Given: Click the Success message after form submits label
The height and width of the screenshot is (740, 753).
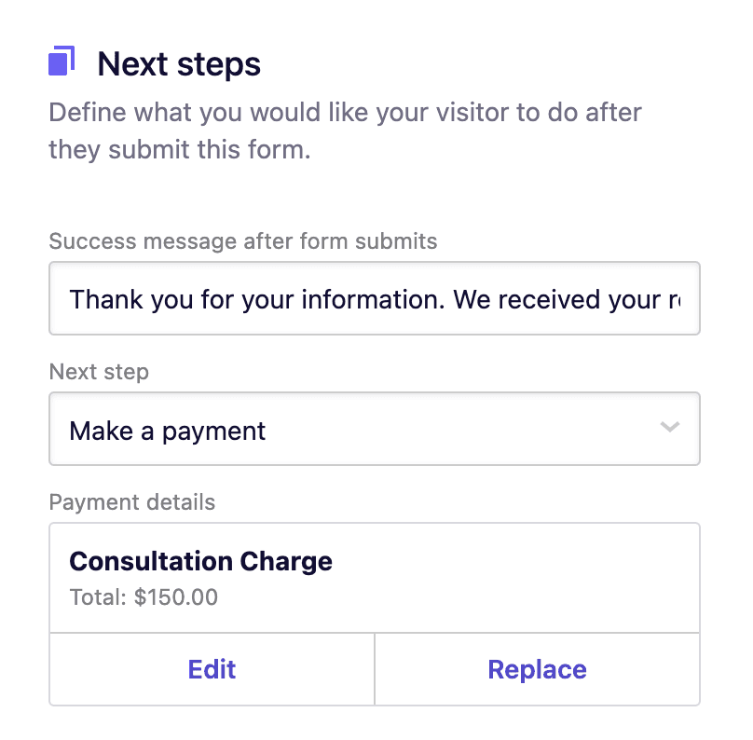Looking at the screenshot, I should (x=243, y=241).
